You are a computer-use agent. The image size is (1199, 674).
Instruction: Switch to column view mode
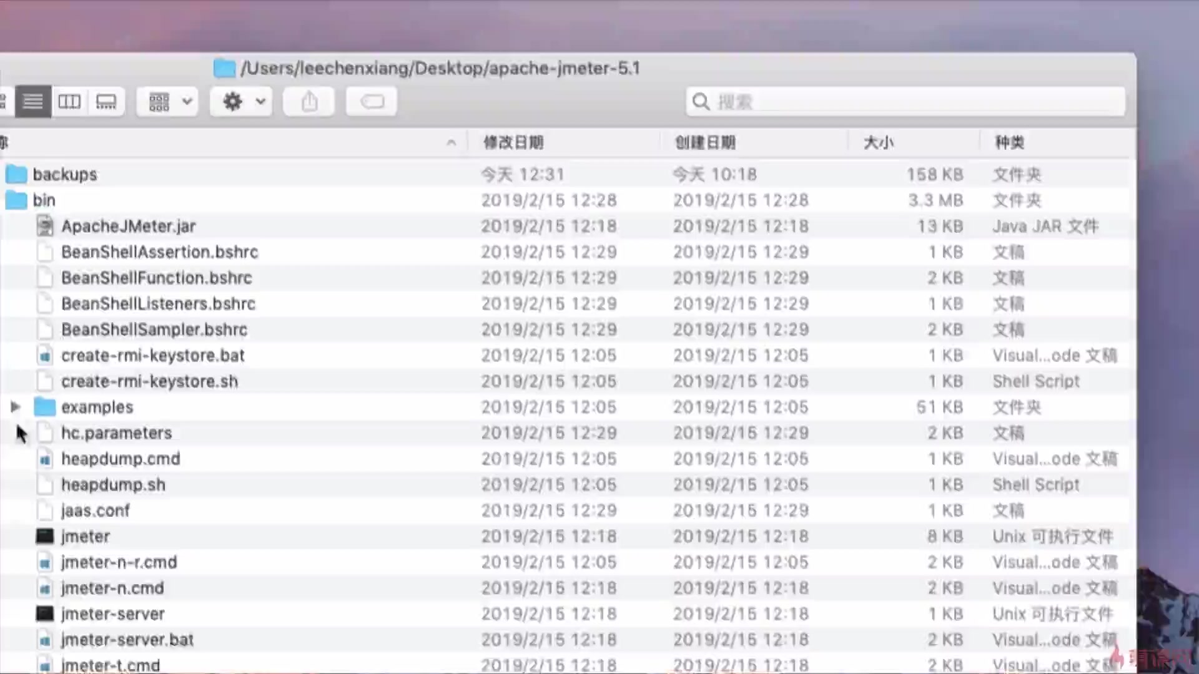click(69, 102)
